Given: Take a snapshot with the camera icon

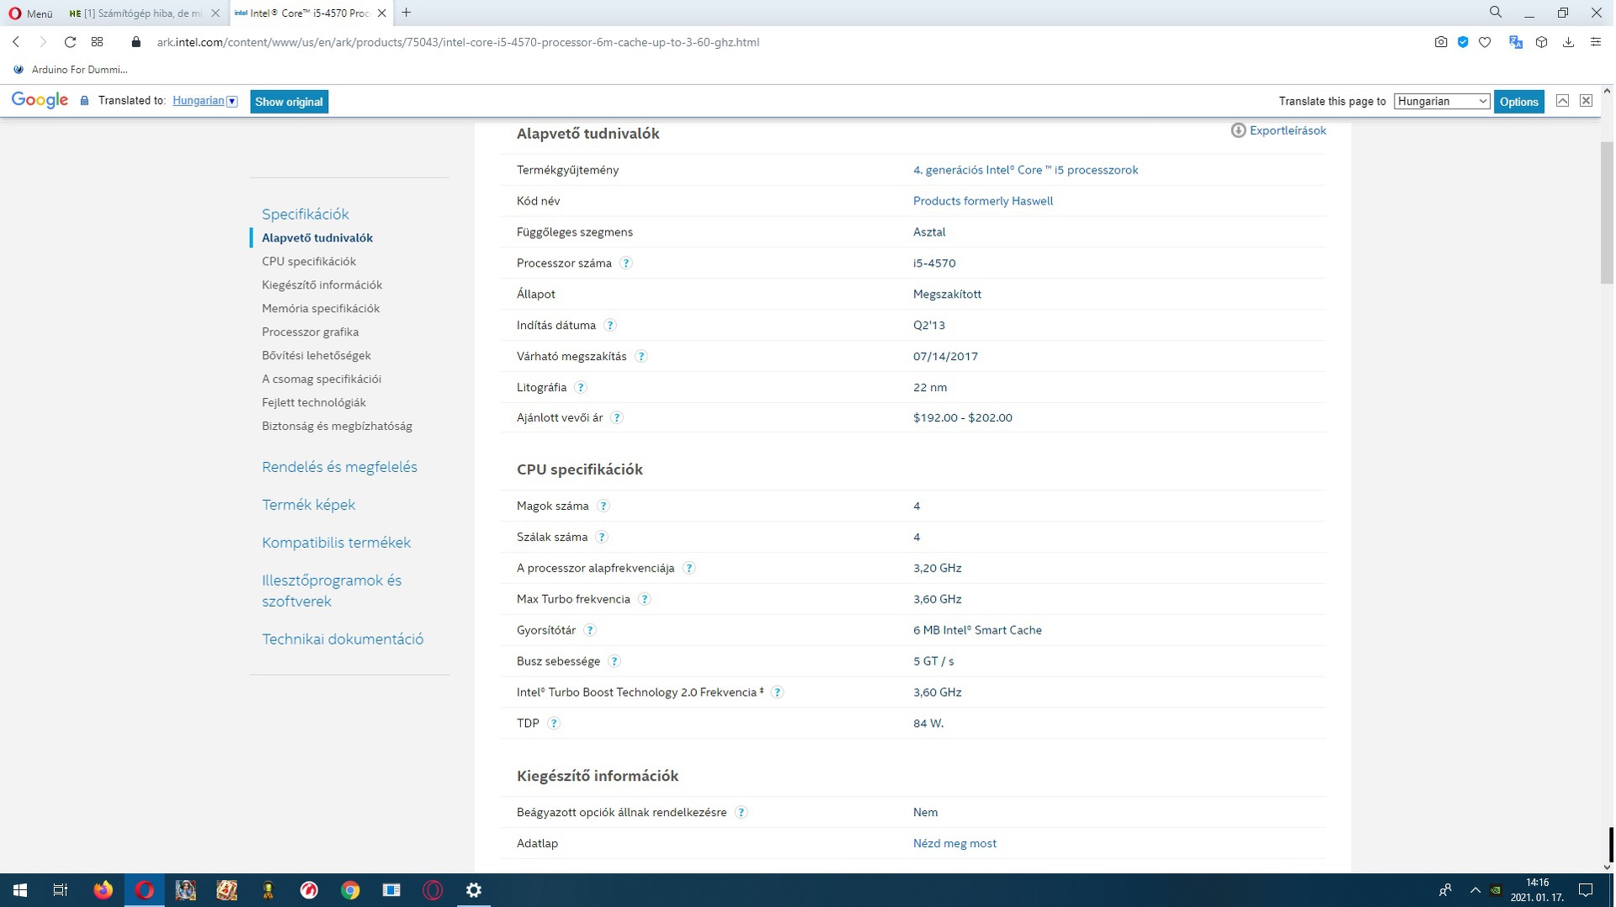Looking at the screenshot, I should 1440,42.
